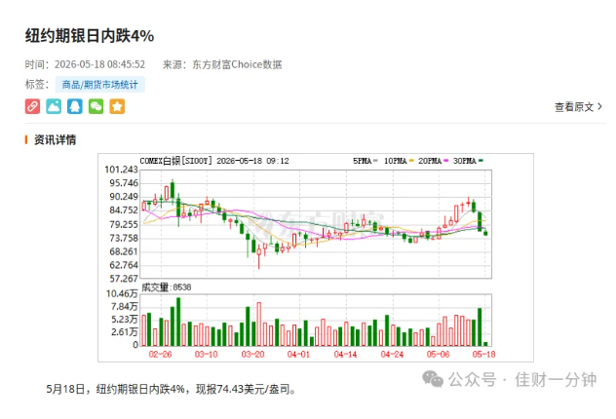Share the article as image icon
Viewport: 616px width, 419px height.
(54, 106)
